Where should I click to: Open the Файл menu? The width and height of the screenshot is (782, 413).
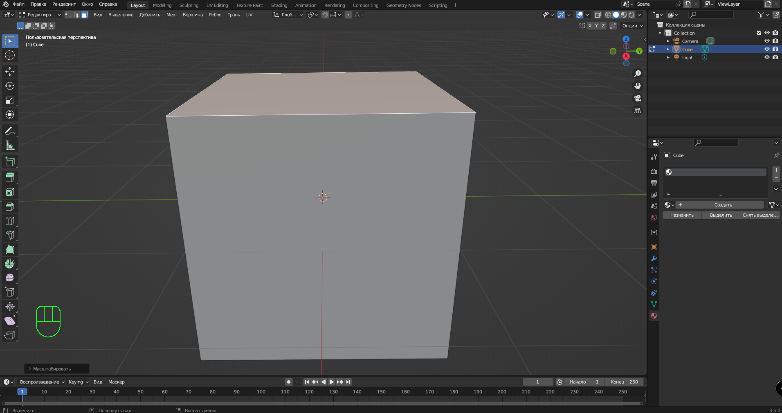coord(18,4)
